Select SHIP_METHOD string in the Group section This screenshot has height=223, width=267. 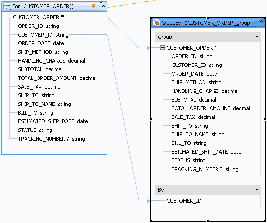pos(196,82)
